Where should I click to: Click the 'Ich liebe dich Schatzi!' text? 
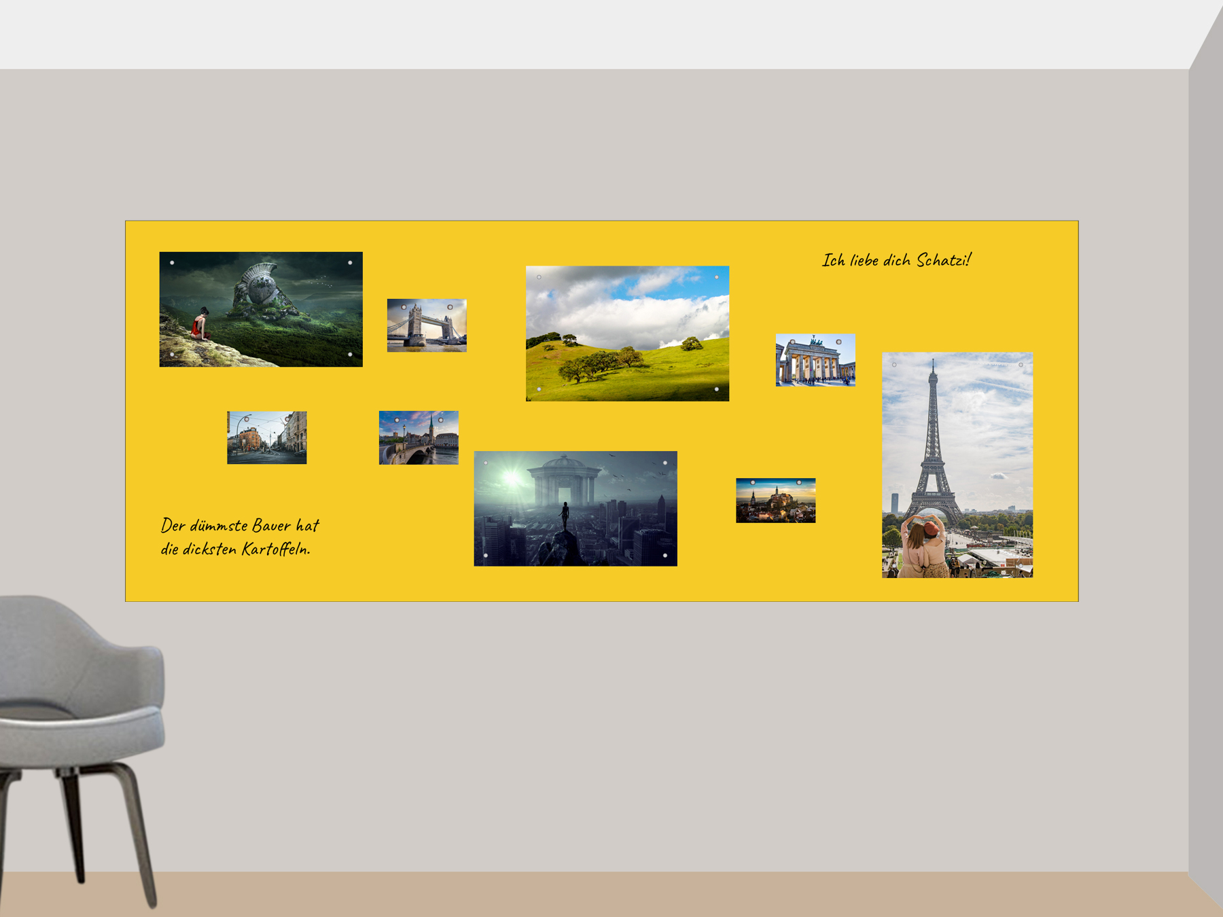coord(896,260)
